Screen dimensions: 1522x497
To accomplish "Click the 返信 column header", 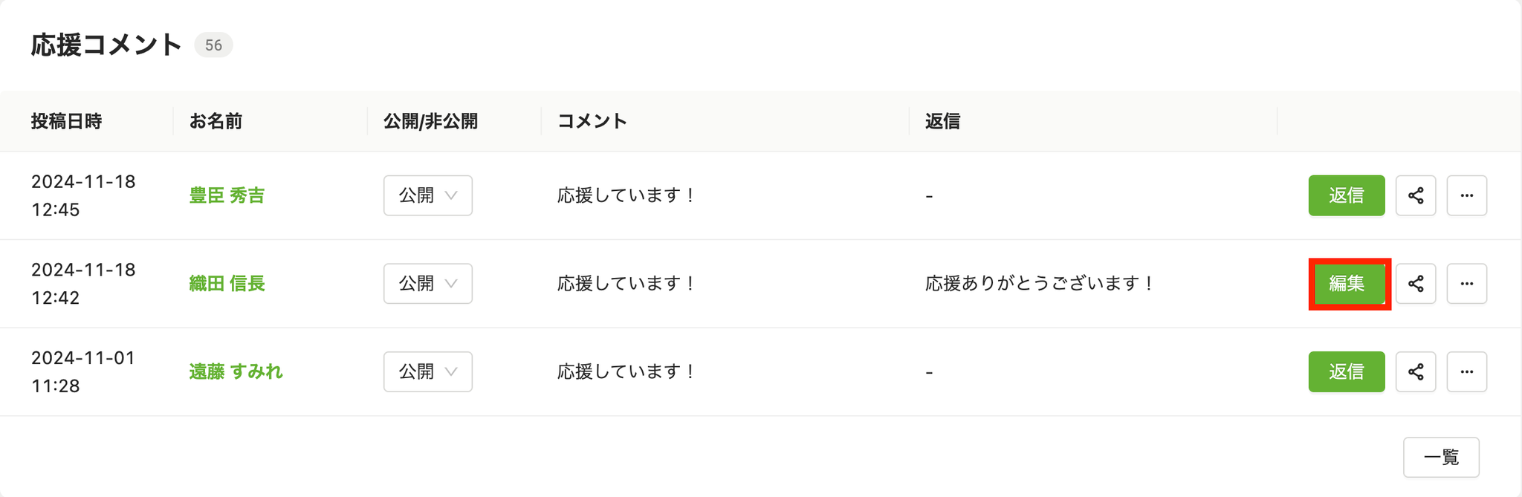I will click(942, 121).
